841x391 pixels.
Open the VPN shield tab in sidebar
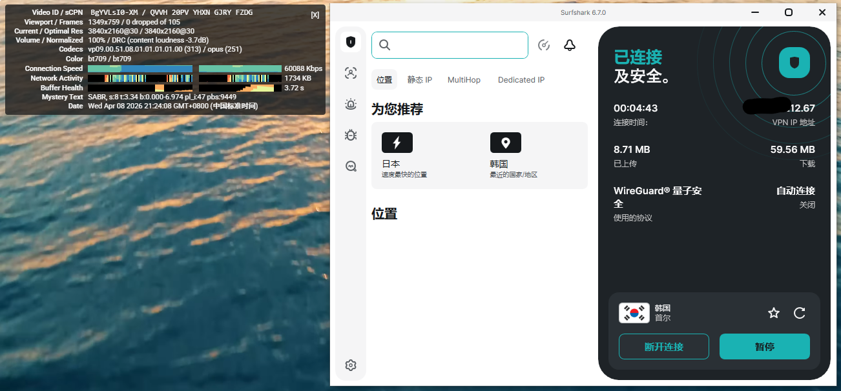[351, 42]
